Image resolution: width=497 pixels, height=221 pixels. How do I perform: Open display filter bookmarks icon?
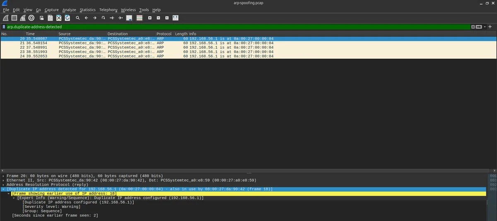4,27
